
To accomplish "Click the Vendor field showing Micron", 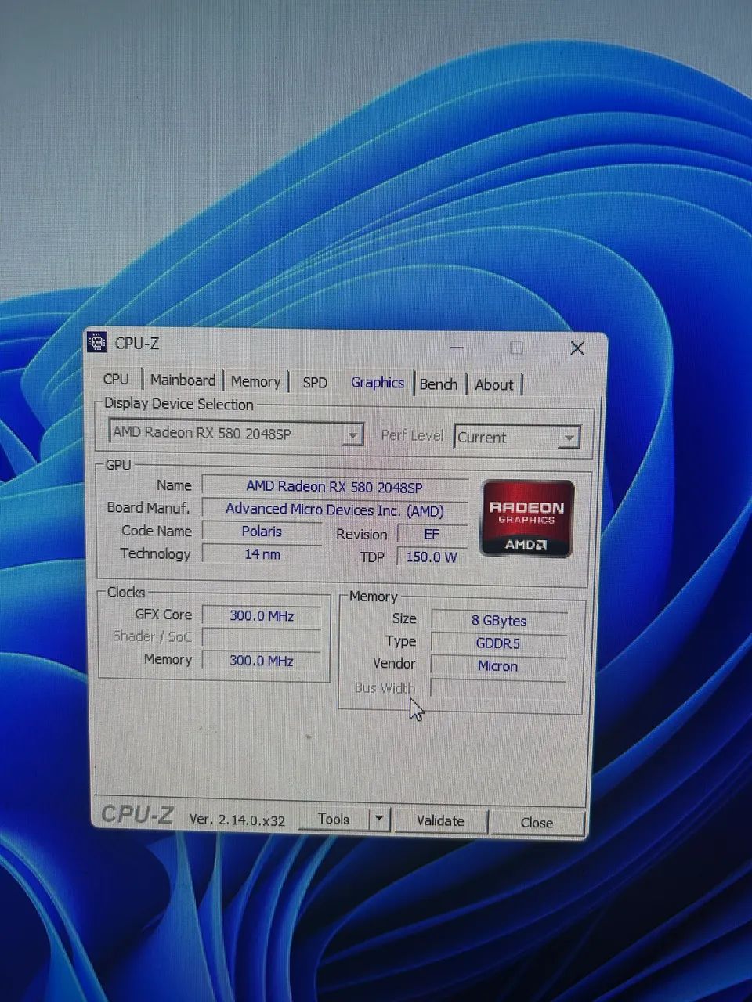I will (x=498, y=665).
